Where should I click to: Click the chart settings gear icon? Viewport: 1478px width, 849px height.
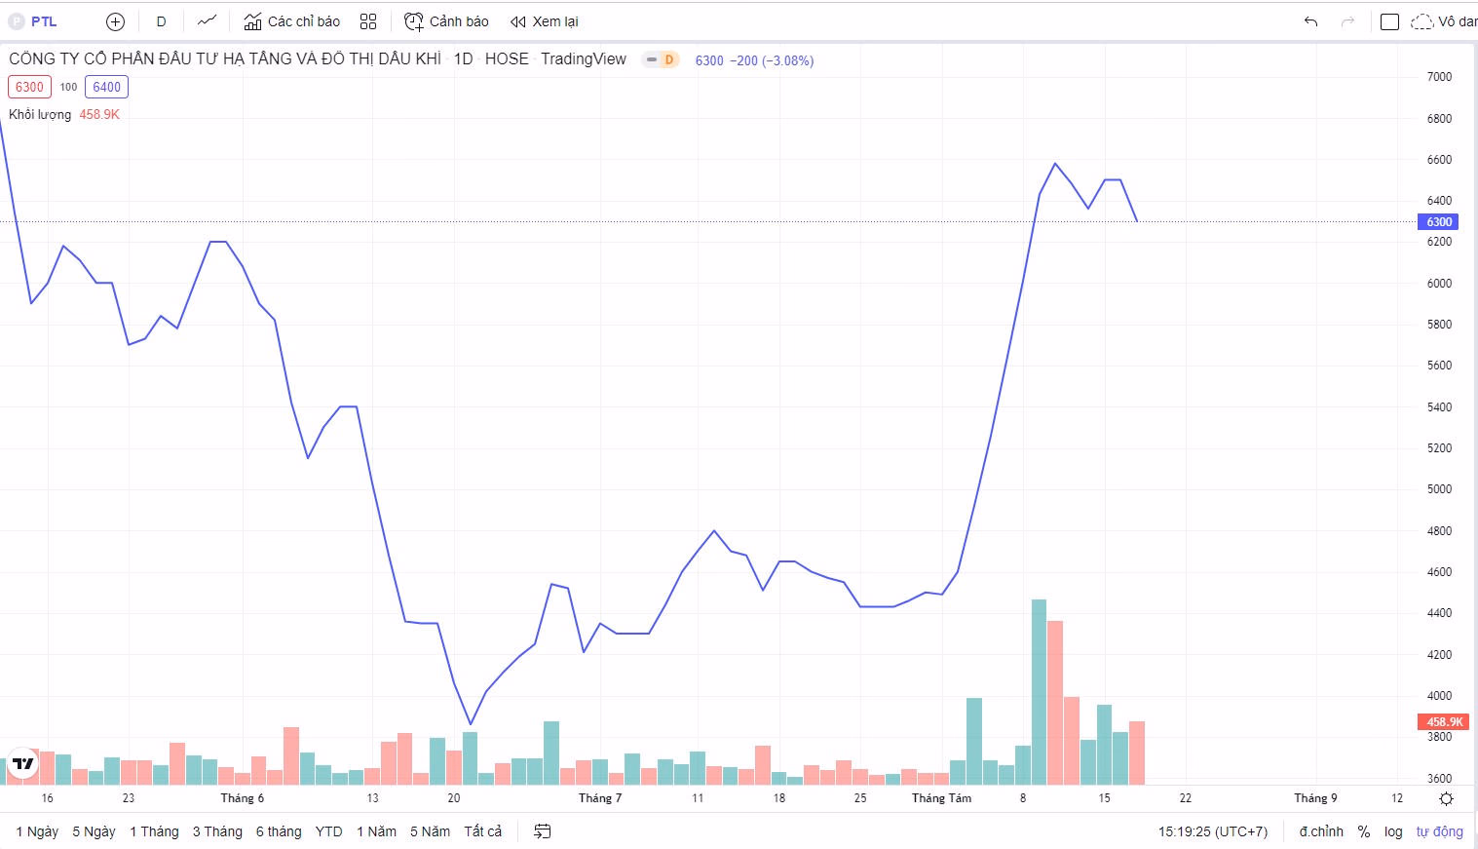pyautogui.click(x=1446, y=798)
